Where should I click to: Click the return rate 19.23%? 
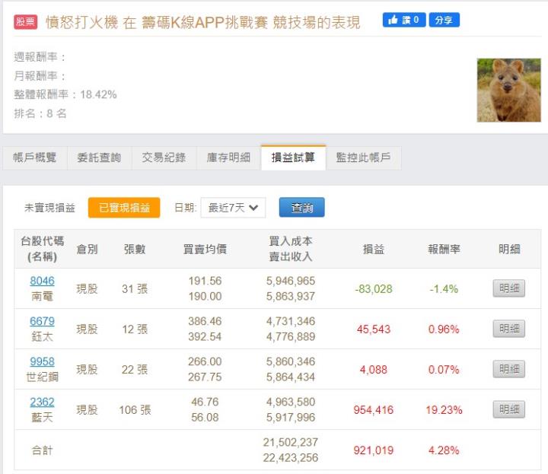point(444,410)
